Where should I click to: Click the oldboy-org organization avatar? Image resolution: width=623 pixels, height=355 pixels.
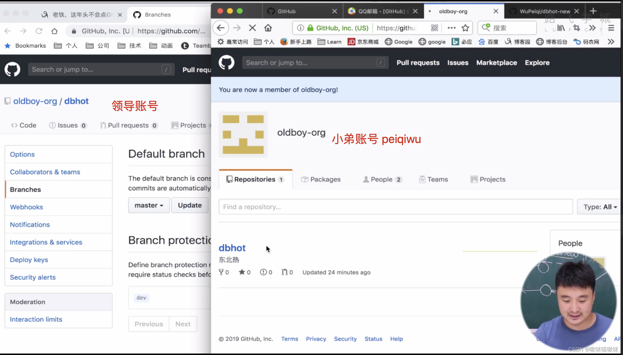(x=243, y=134)
